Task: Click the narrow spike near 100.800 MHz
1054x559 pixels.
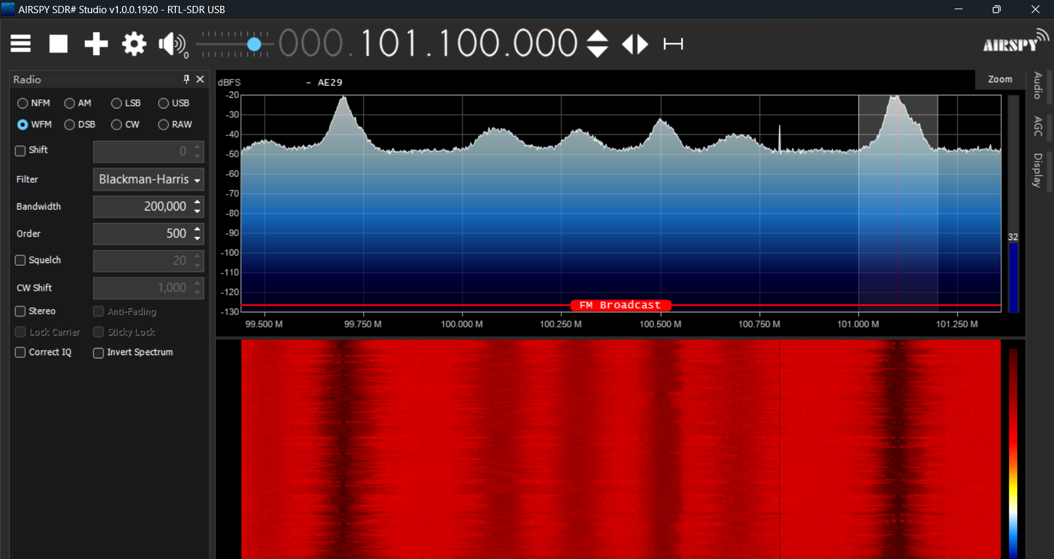Action: (x=779, y=138)
